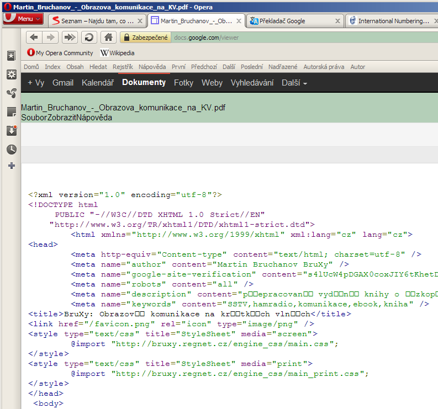Go to the Home page
The height and width of the screenshot is (409, 438).
click(x=109, y=38)
